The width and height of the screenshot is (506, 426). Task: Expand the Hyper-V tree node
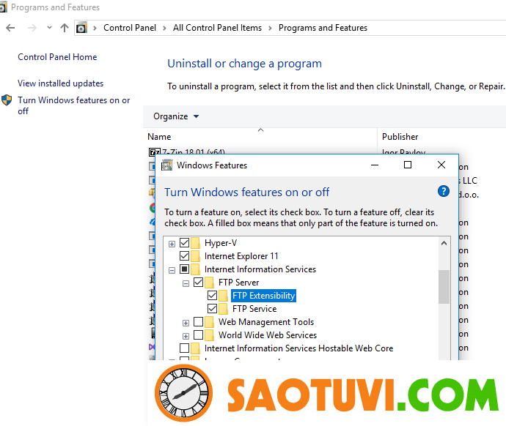(172, 244)
